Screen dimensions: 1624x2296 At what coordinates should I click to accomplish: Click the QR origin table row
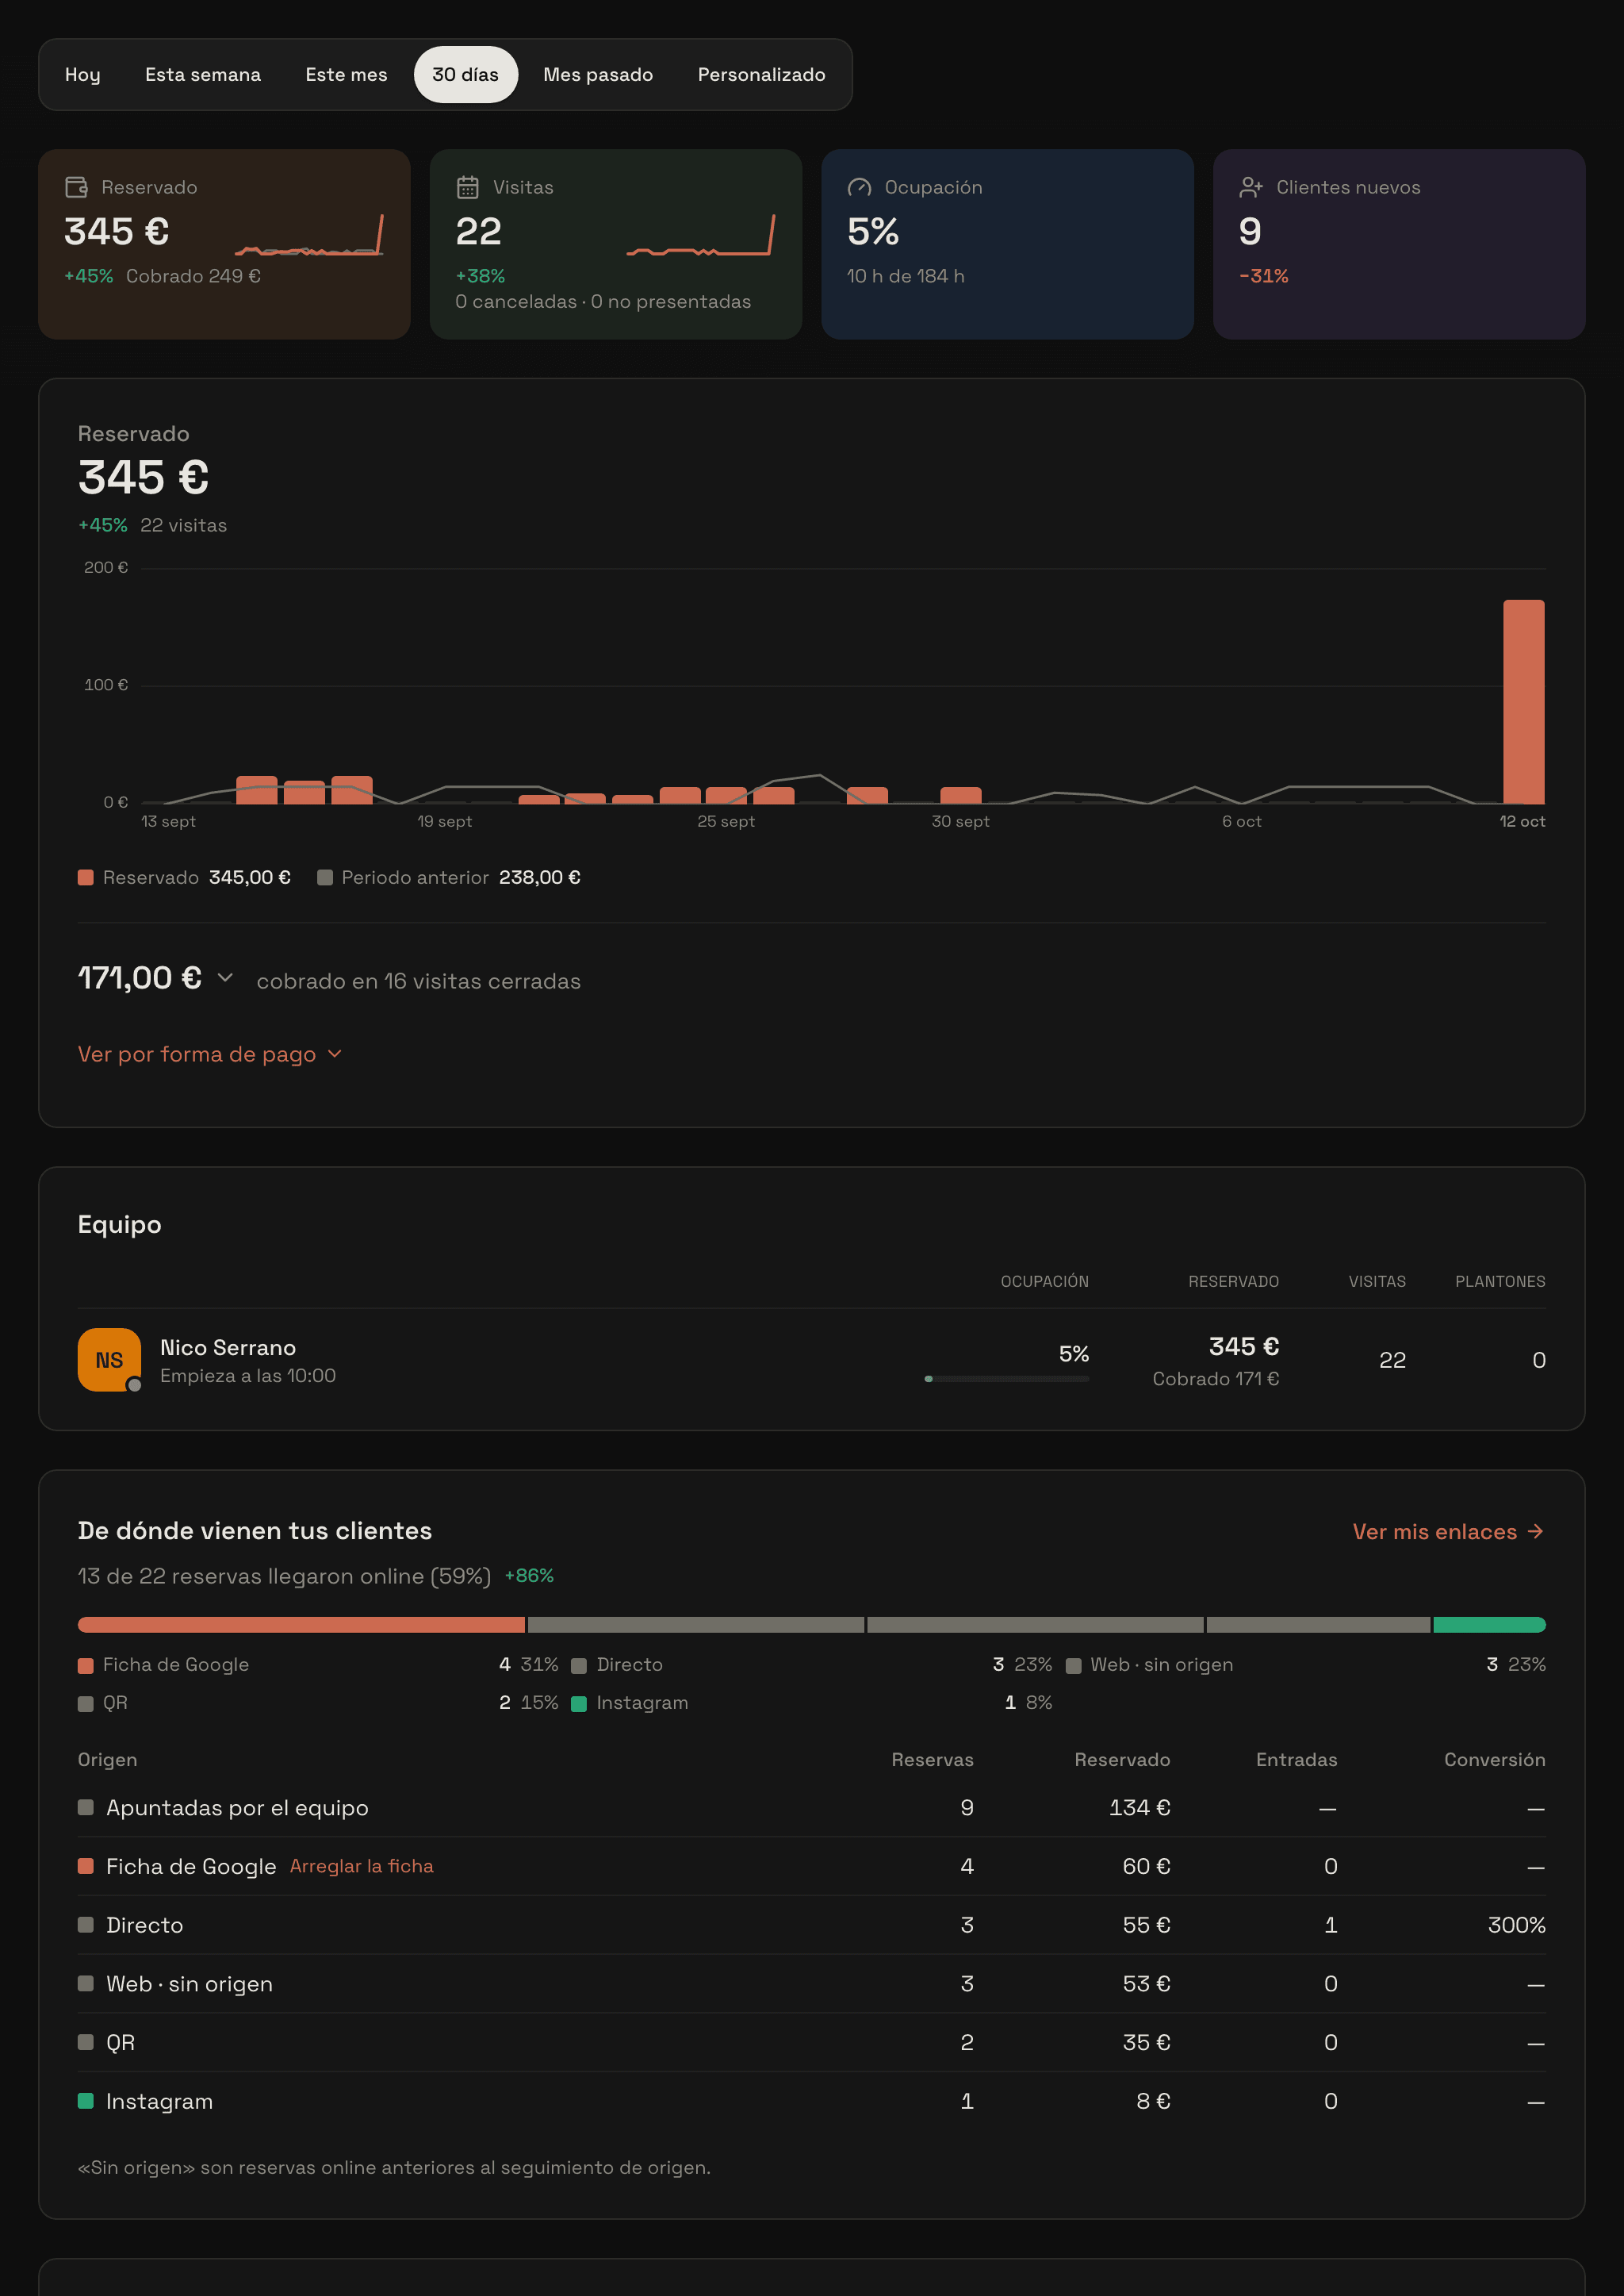pos(811,2042)
